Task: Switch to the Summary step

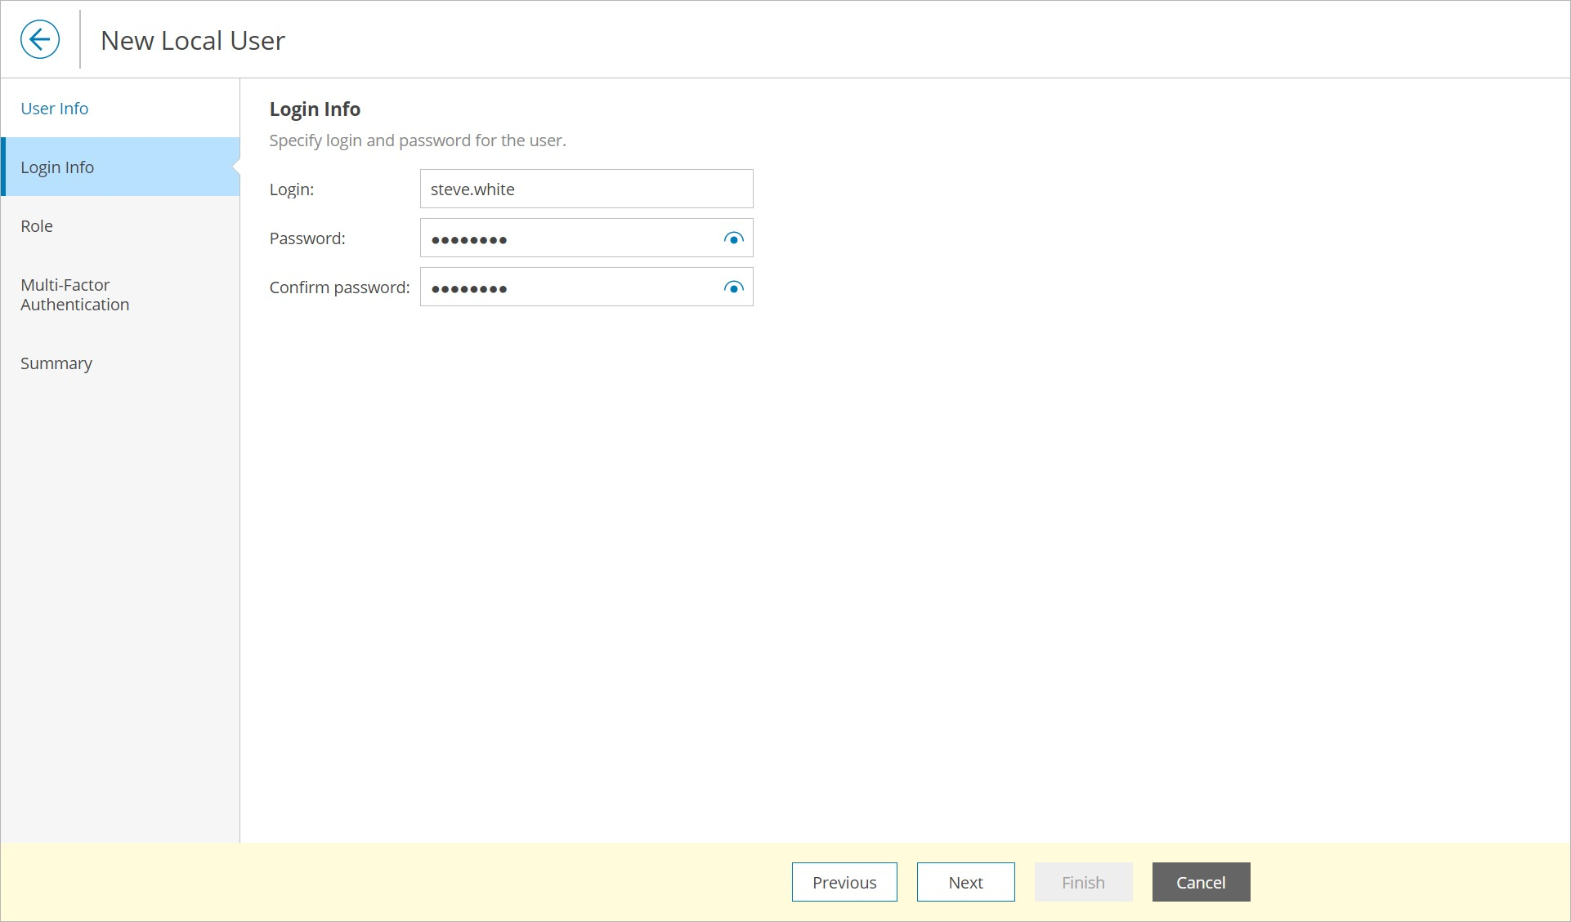Action: (x=56, y=363)
